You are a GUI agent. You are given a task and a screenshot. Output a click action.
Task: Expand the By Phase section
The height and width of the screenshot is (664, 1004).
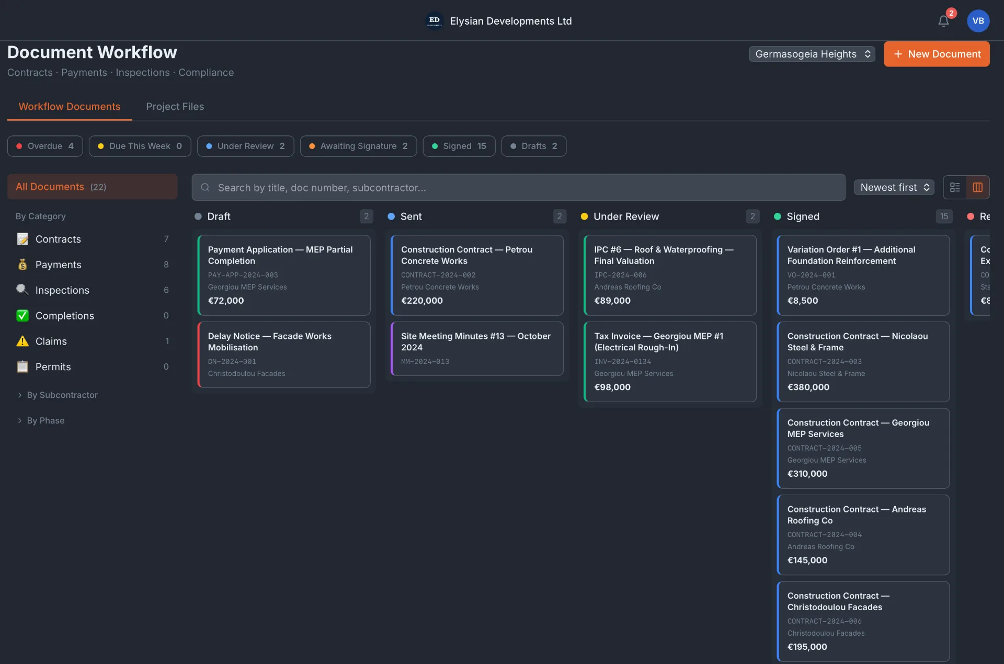coord(41,420)
